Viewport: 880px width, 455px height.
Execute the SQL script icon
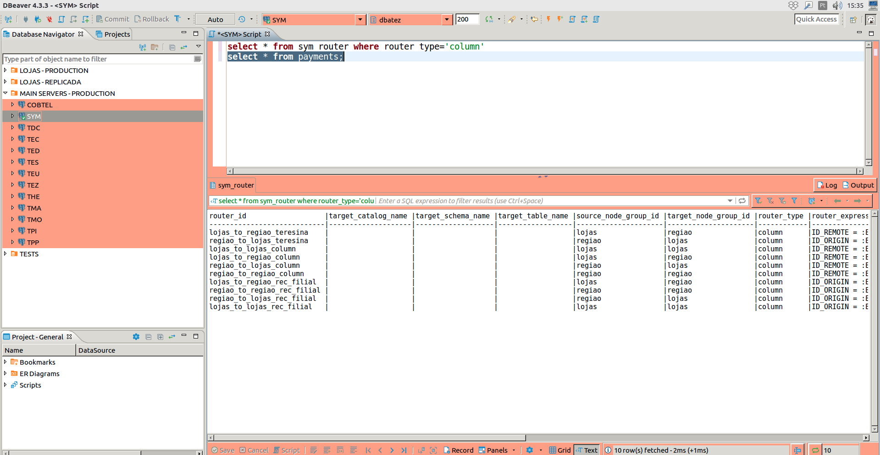click(x=572, y=19)
